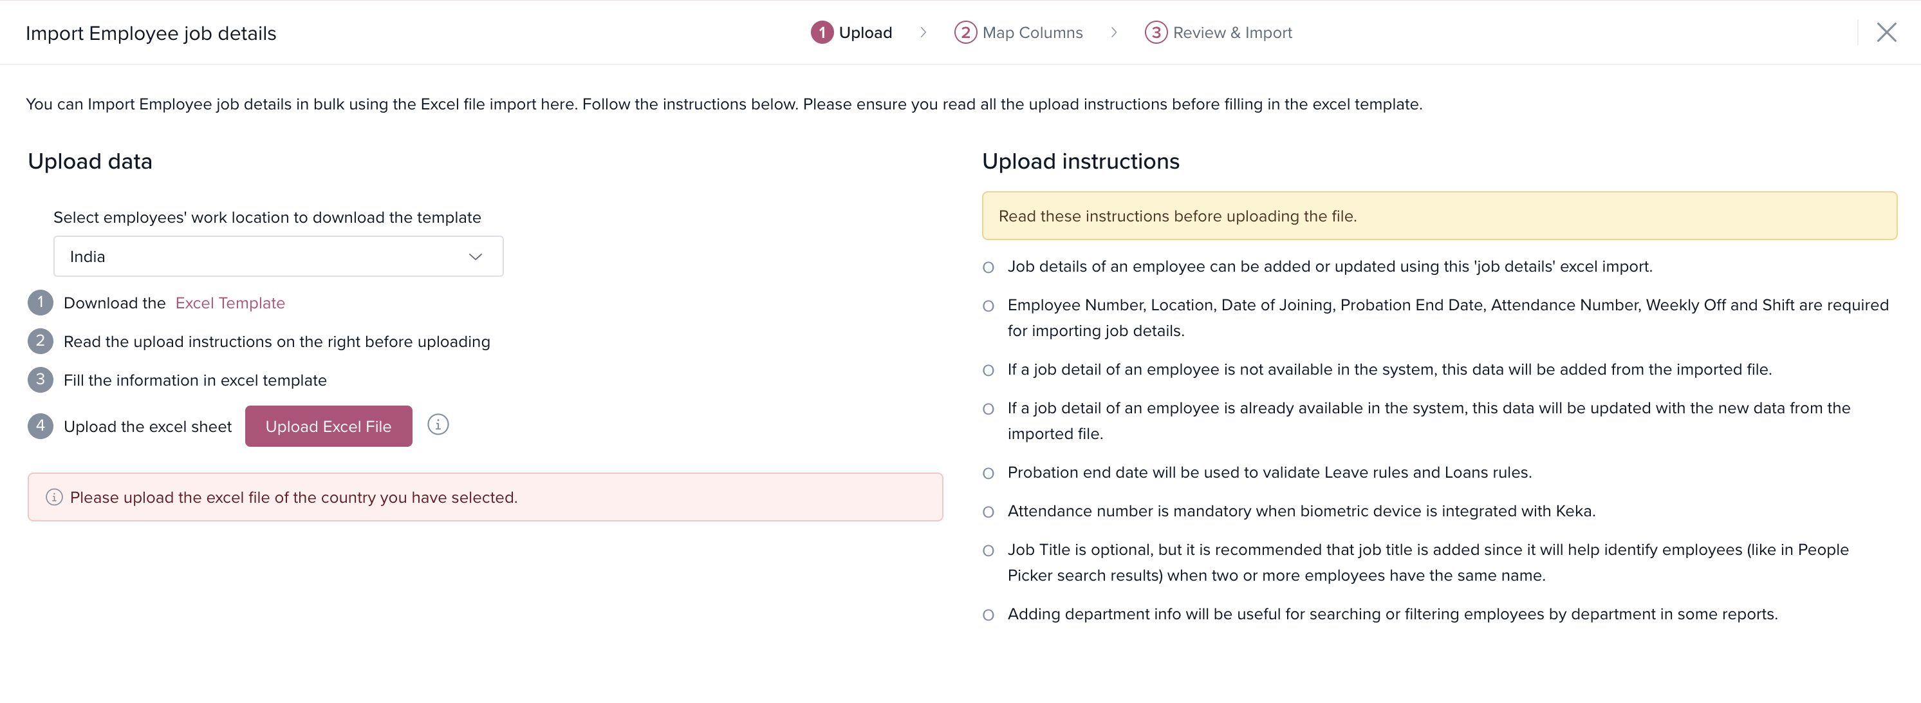Viewport: 1921px width, 703px height.
Task: Click the numbered 1 badge next to Download
Action: pyautogui.click(x=41, y=303)
